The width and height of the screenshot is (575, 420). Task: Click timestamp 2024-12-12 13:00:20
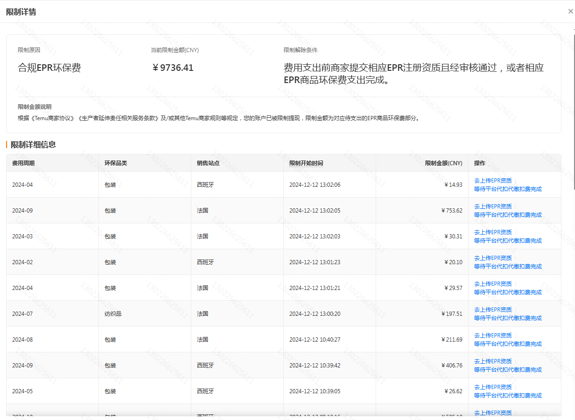tap(315, 314)
